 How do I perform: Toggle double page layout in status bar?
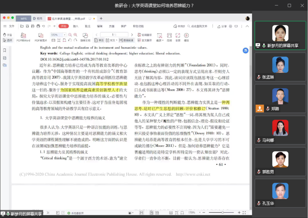pos(157,213)
